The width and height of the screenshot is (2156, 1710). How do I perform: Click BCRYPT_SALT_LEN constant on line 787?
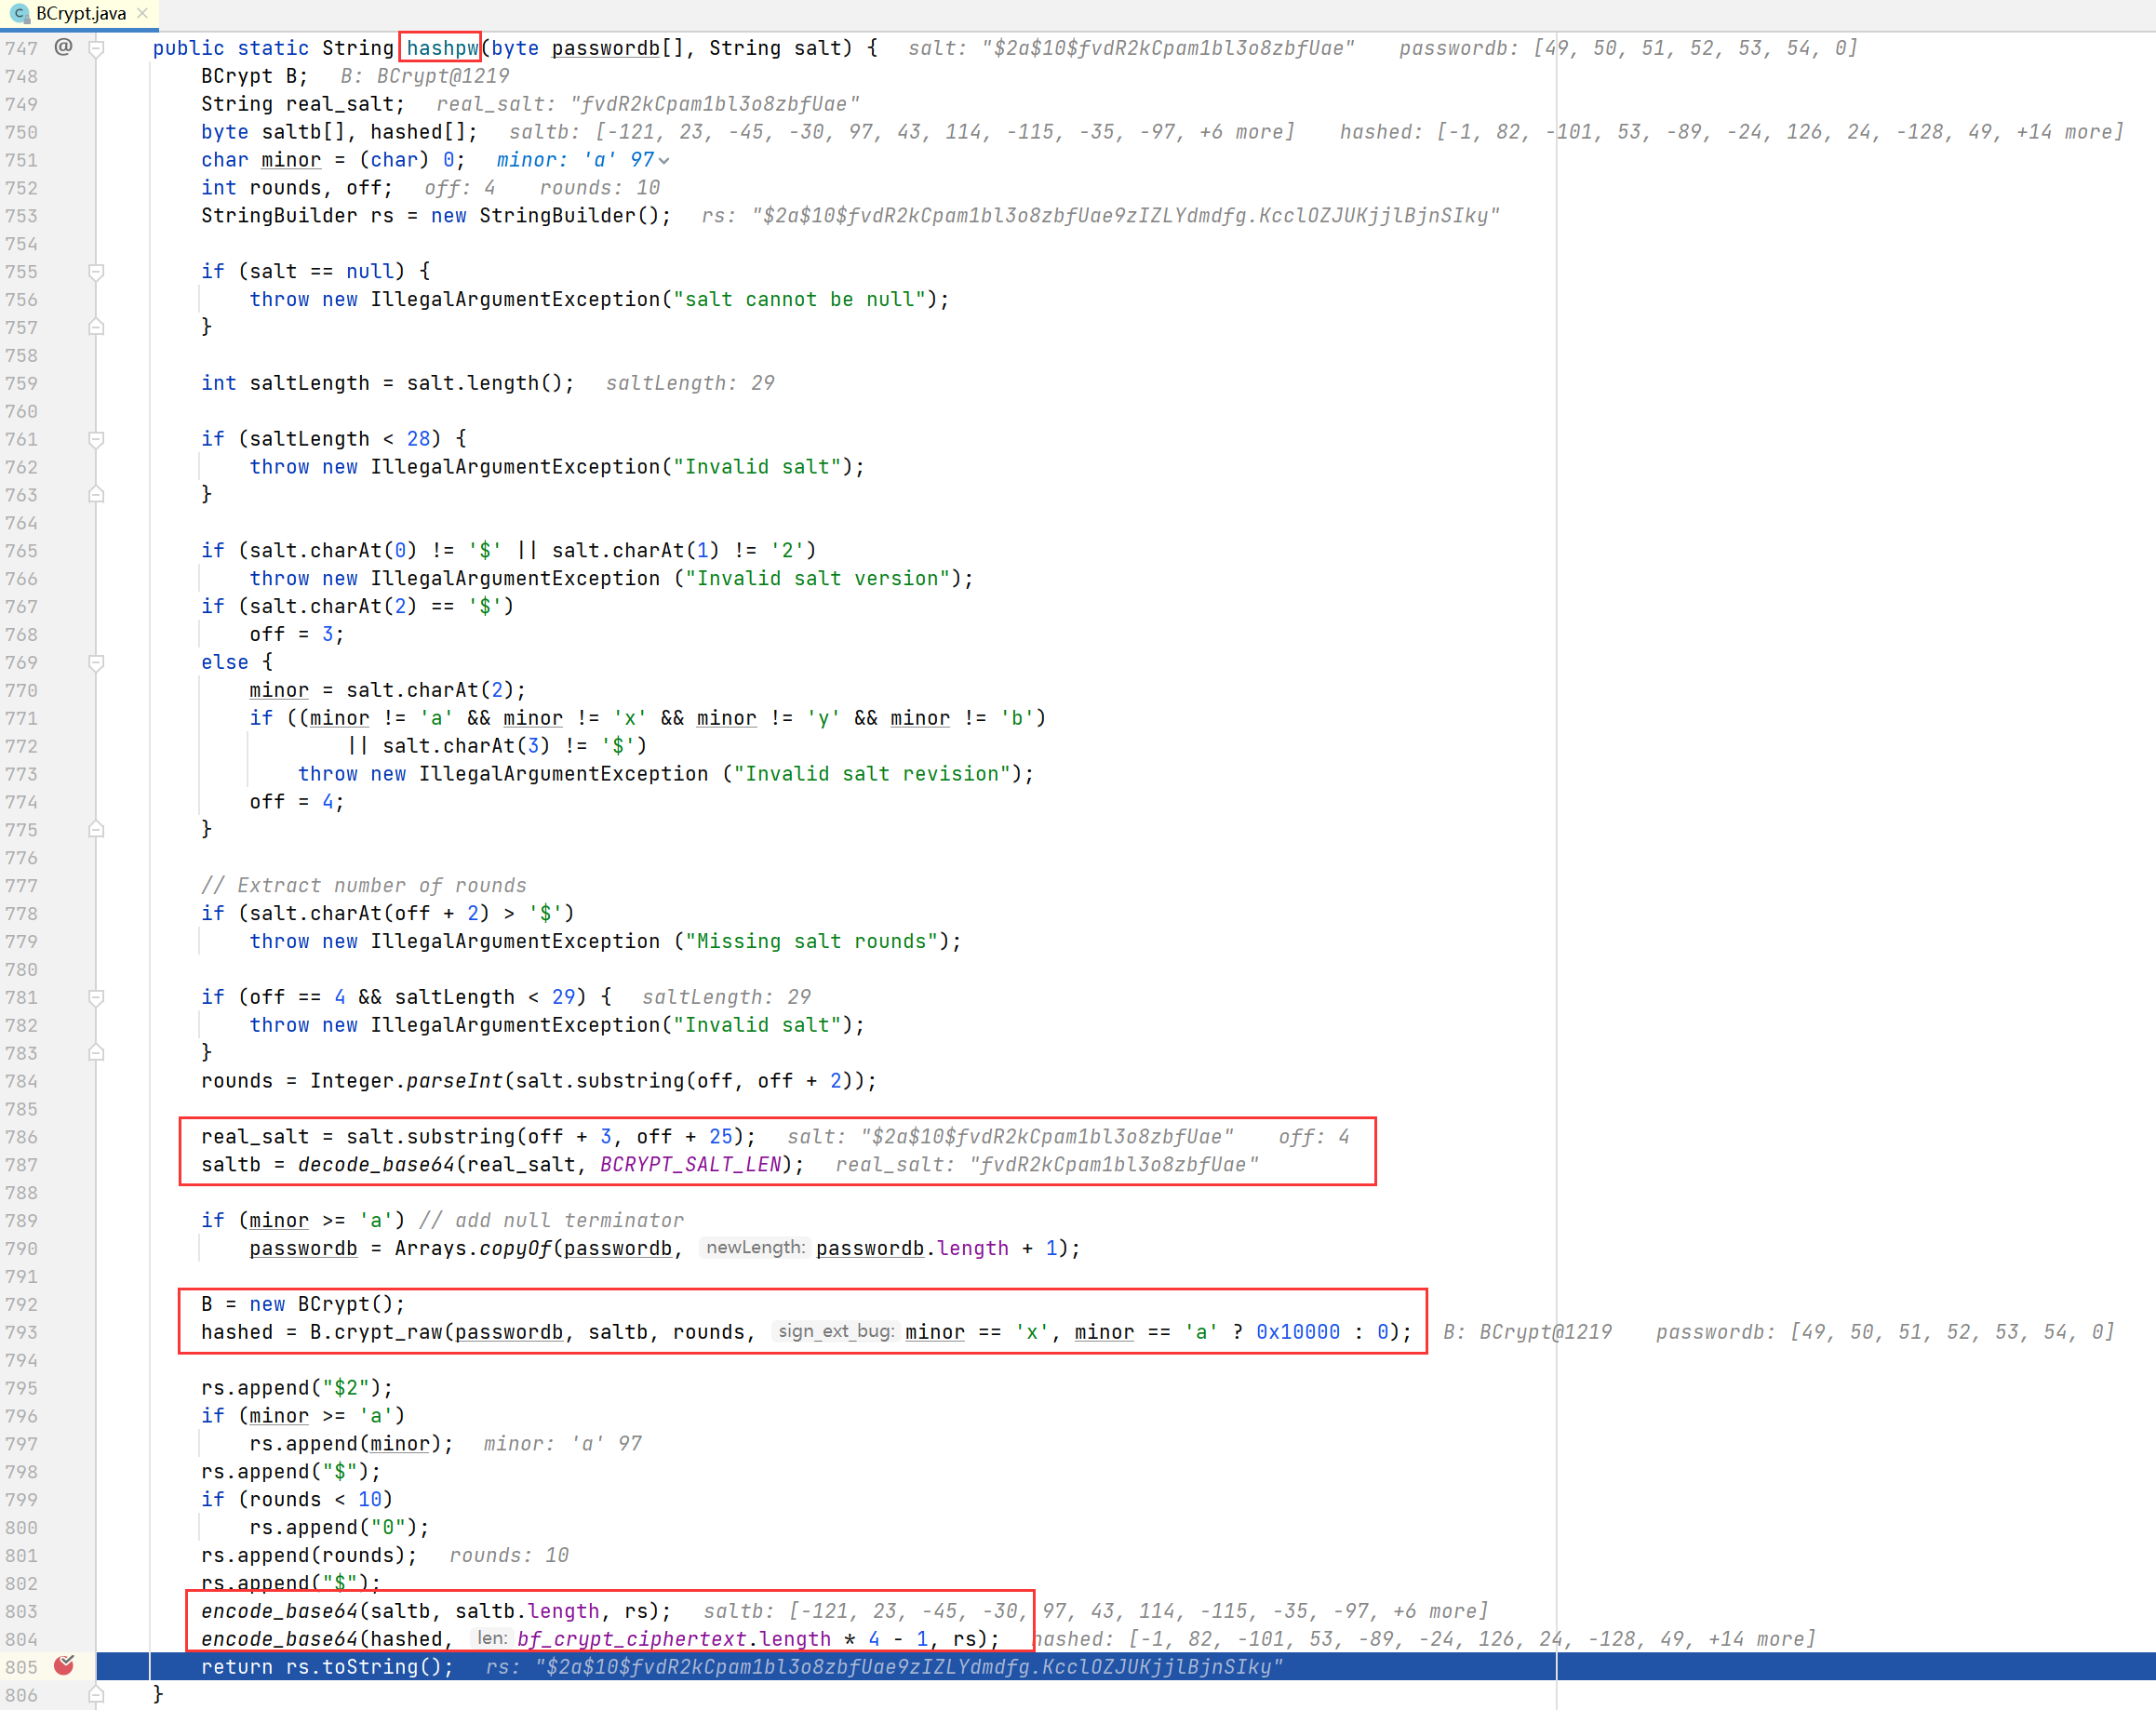point(690,1164)
